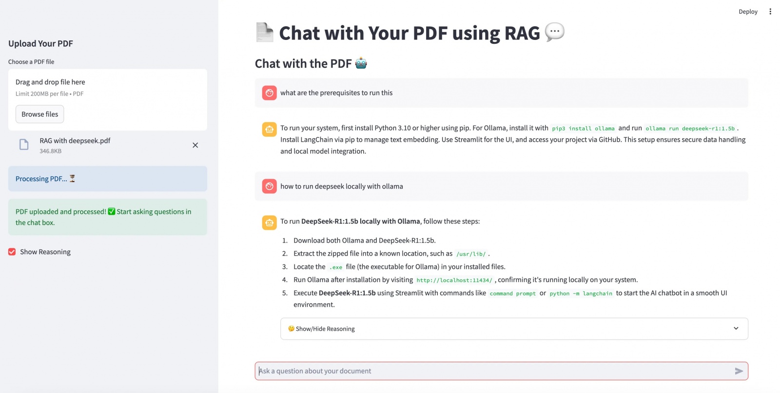Click the assistant avatar beside the DeepSeek steps answer
This screenshot has width=780, height=393.
click(x=269, y=223)
